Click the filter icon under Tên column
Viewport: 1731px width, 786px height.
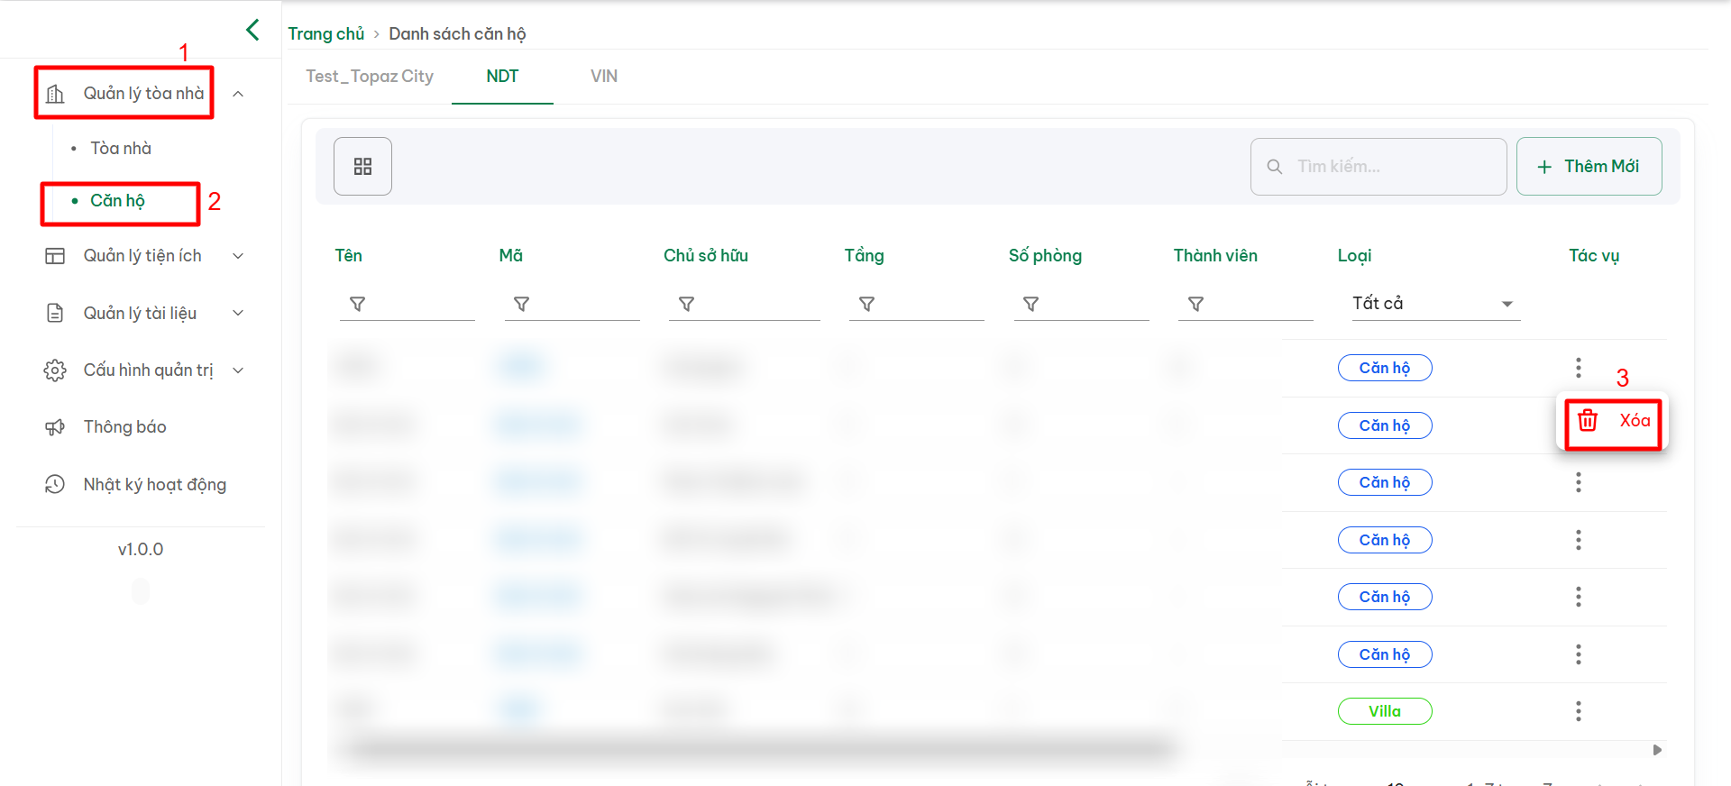(358, 305)
